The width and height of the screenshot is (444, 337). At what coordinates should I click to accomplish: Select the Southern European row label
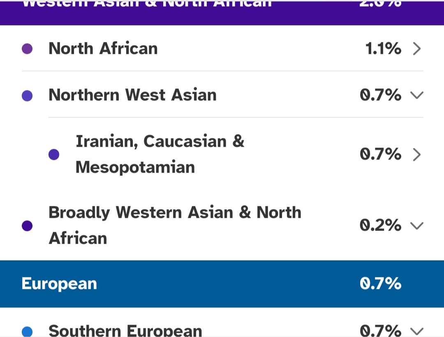[x=125, y=330]
